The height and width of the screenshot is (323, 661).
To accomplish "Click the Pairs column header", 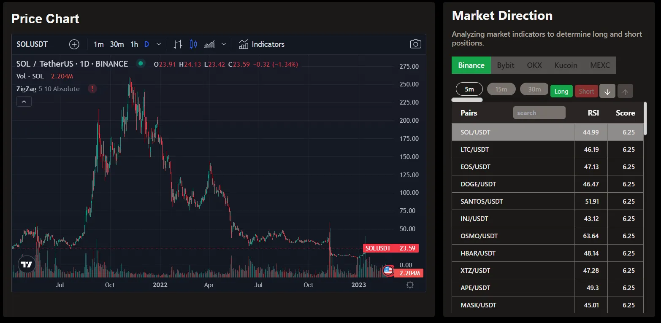I will [x=469, y=113].
